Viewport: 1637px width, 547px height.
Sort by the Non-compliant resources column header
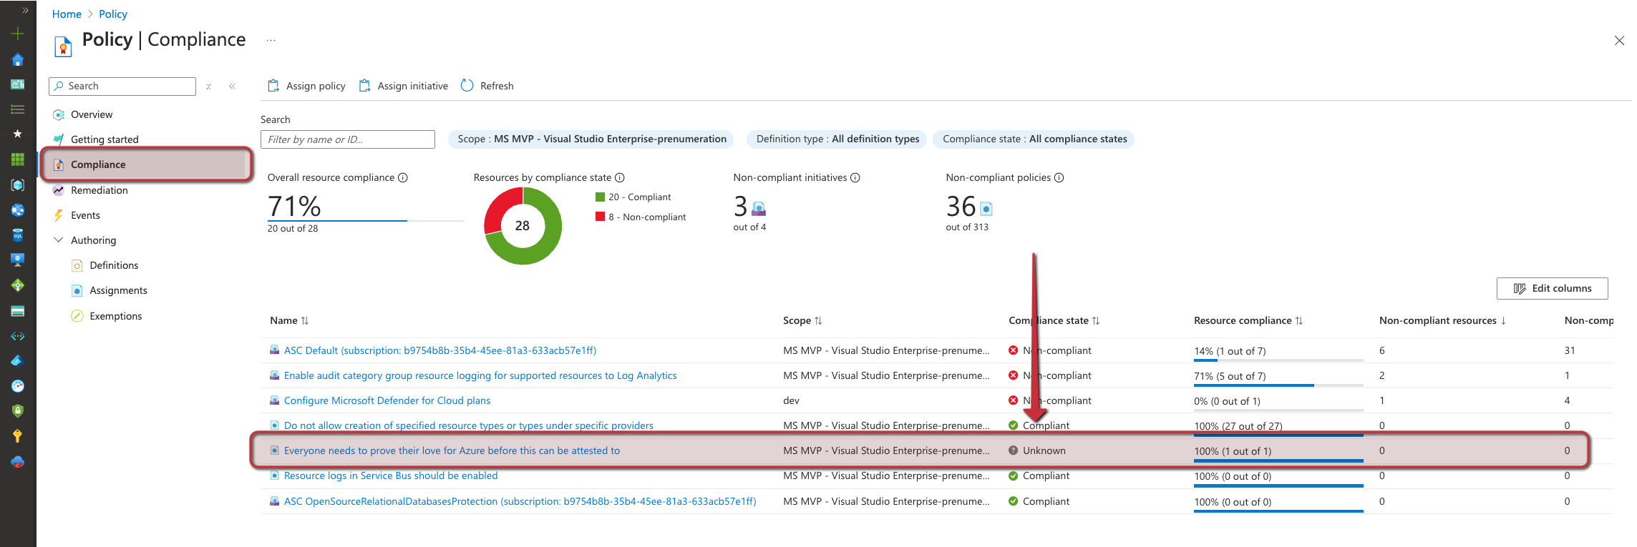(1442, 320)
